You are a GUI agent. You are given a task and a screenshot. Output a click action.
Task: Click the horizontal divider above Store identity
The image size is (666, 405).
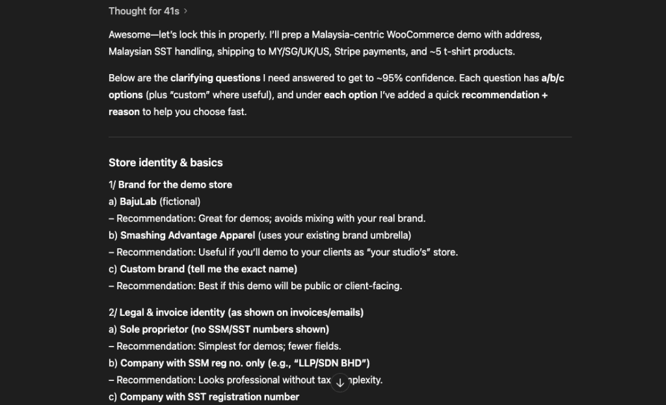(340, 137)
